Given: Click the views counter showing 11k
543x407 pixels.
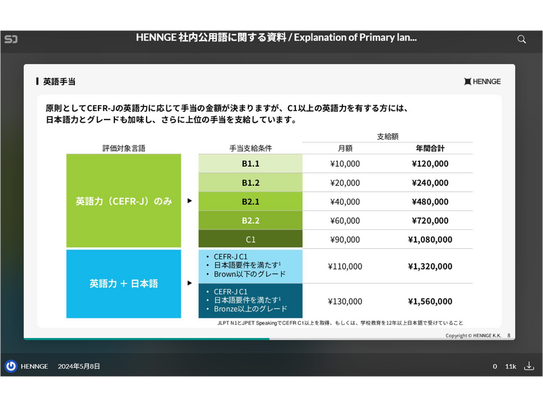Looking at the screenshot, I should coord(510,367).
